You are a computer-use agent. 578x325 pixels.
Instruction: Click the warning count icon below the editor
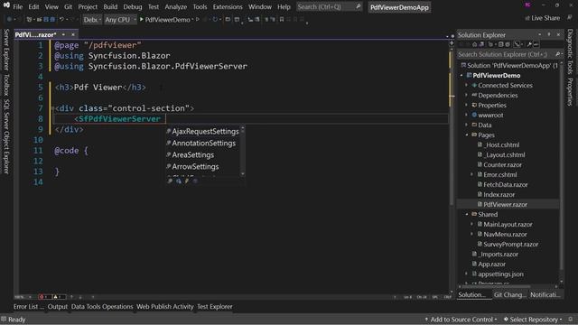point(55,297)
